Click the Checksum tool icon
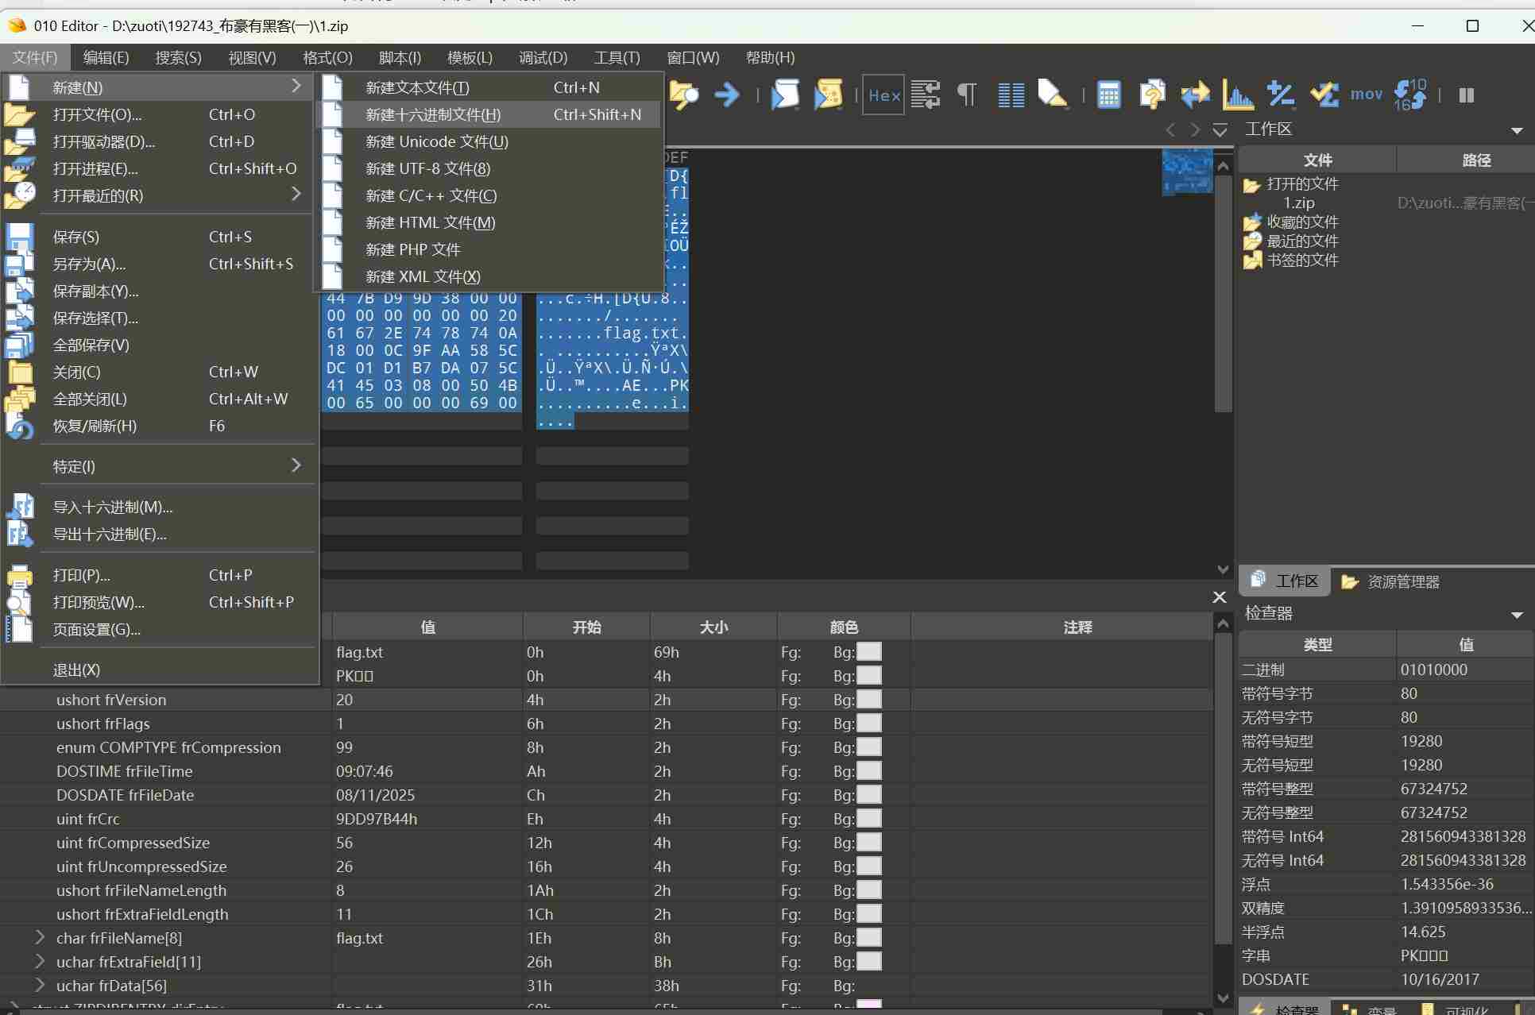Image resolution: width=1535 pixels, height=1015 pixels. 1324,95
